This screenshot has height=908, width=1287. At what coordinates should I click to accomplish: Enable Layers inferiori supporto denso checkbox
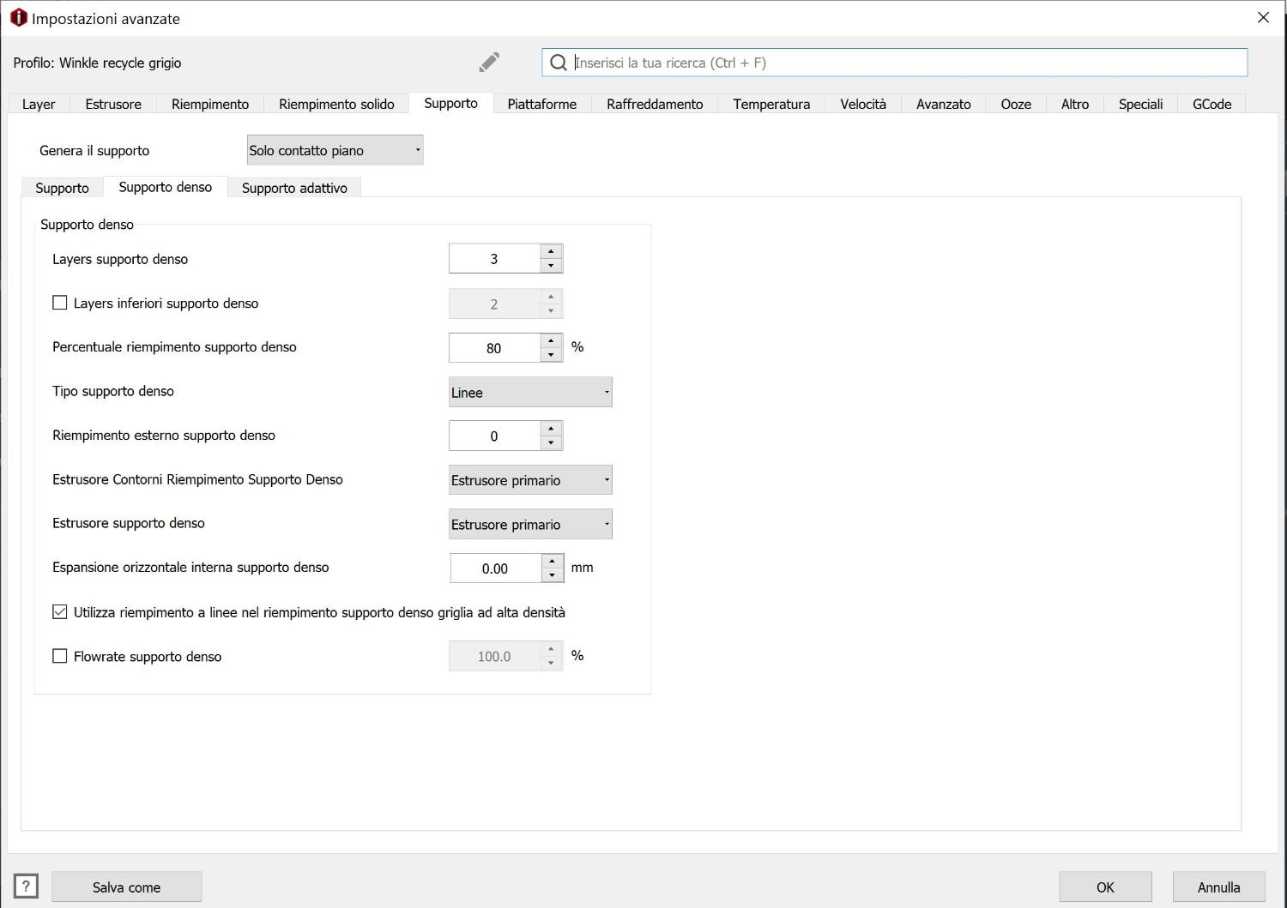[x=60, y=303]
